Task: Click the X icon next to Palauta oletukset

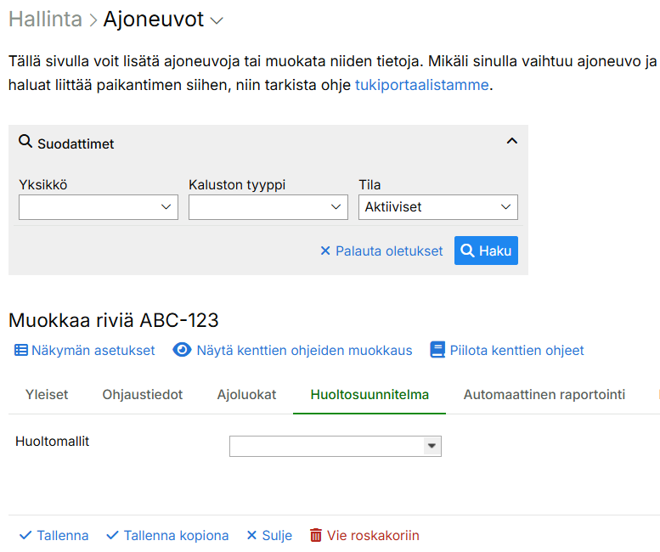Action: tap(324, 251)
